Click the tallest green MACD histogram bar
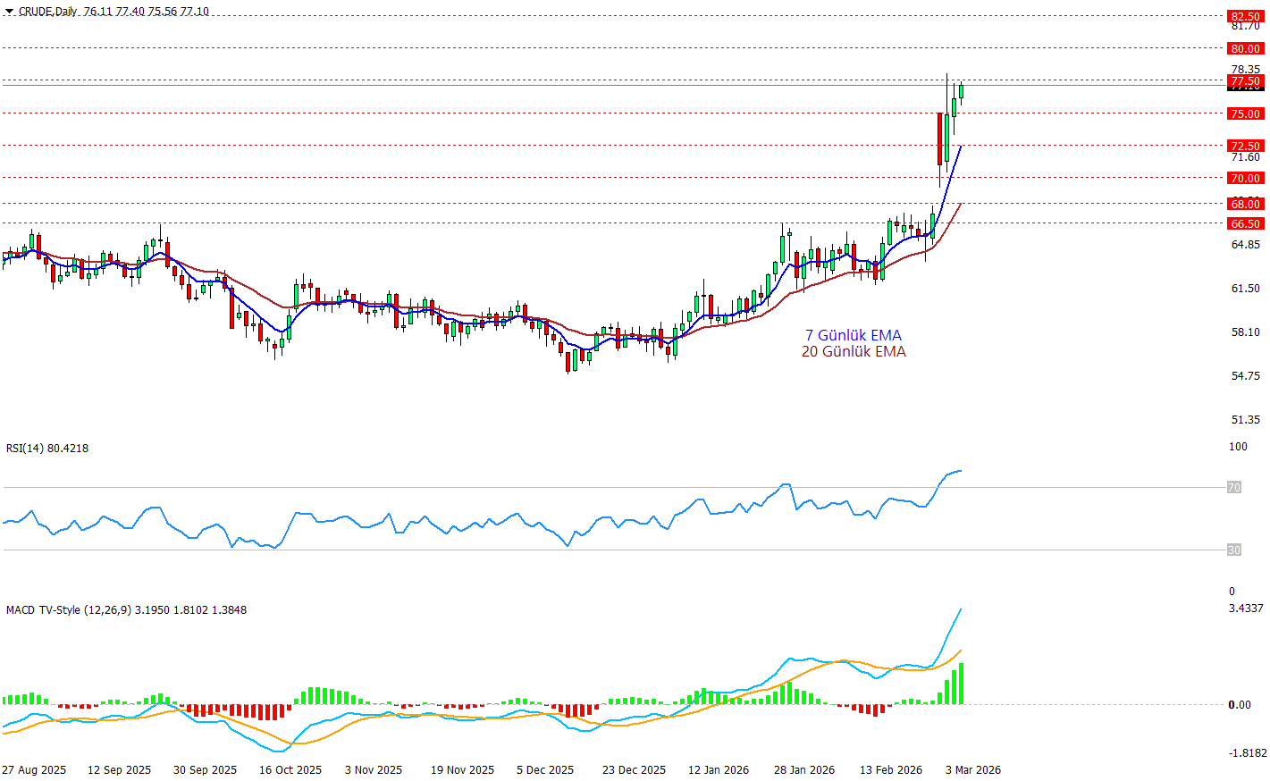The image size is (1270, 781). (962, 684)
